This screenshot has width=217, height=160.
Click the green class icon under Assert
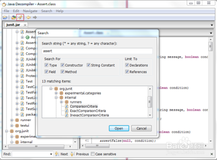[27, 38]
